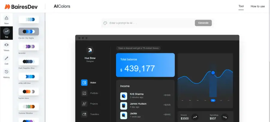
Task: Click the Income upward arrow icon
Action: tap(195, 117)
